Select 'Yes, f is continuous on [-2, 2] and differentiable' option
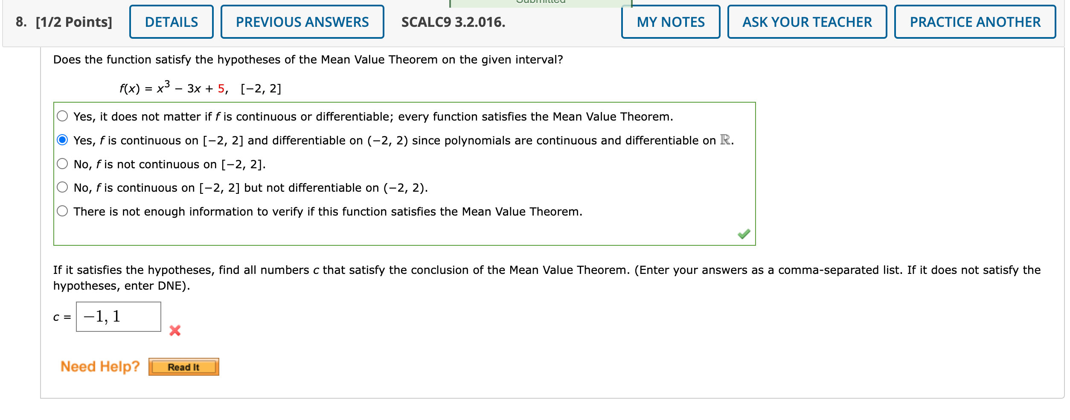This screenshot has height=420, width=1070. [x=63, y=139]
